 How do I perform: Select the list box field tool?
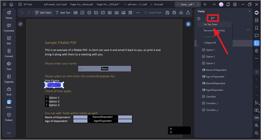pyautogui.click(x=103, y=13)
